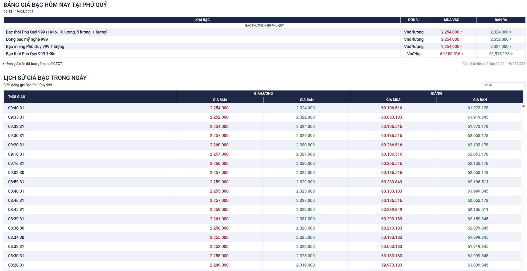Click "GIÁ MUA" header under GIÁ/KG

[393, 100]
